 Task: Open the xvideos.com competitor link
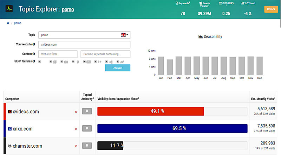(26, 111)
